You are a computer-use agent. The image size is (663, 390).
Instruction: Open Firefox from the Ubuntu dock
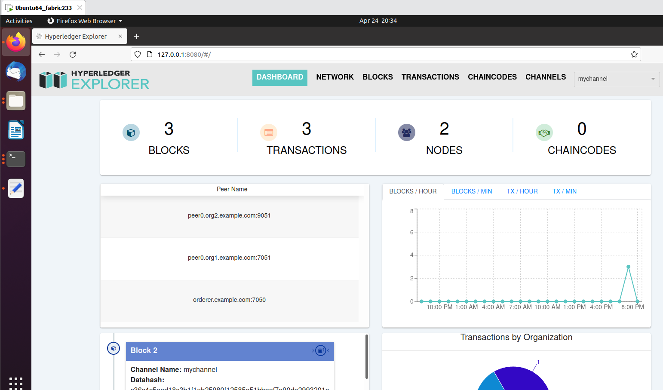(15, 42)
